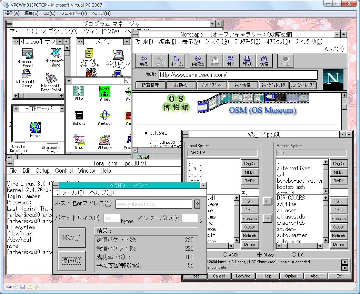
Task: Click the local file filter field showing *.*
Action: tap(250, 193)
